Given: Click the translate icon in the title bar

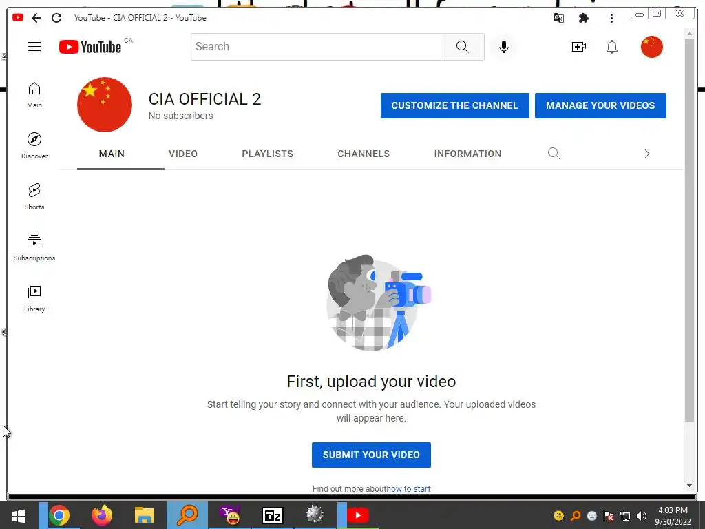Looking at the screenshot, I should (x=559, y=18).
